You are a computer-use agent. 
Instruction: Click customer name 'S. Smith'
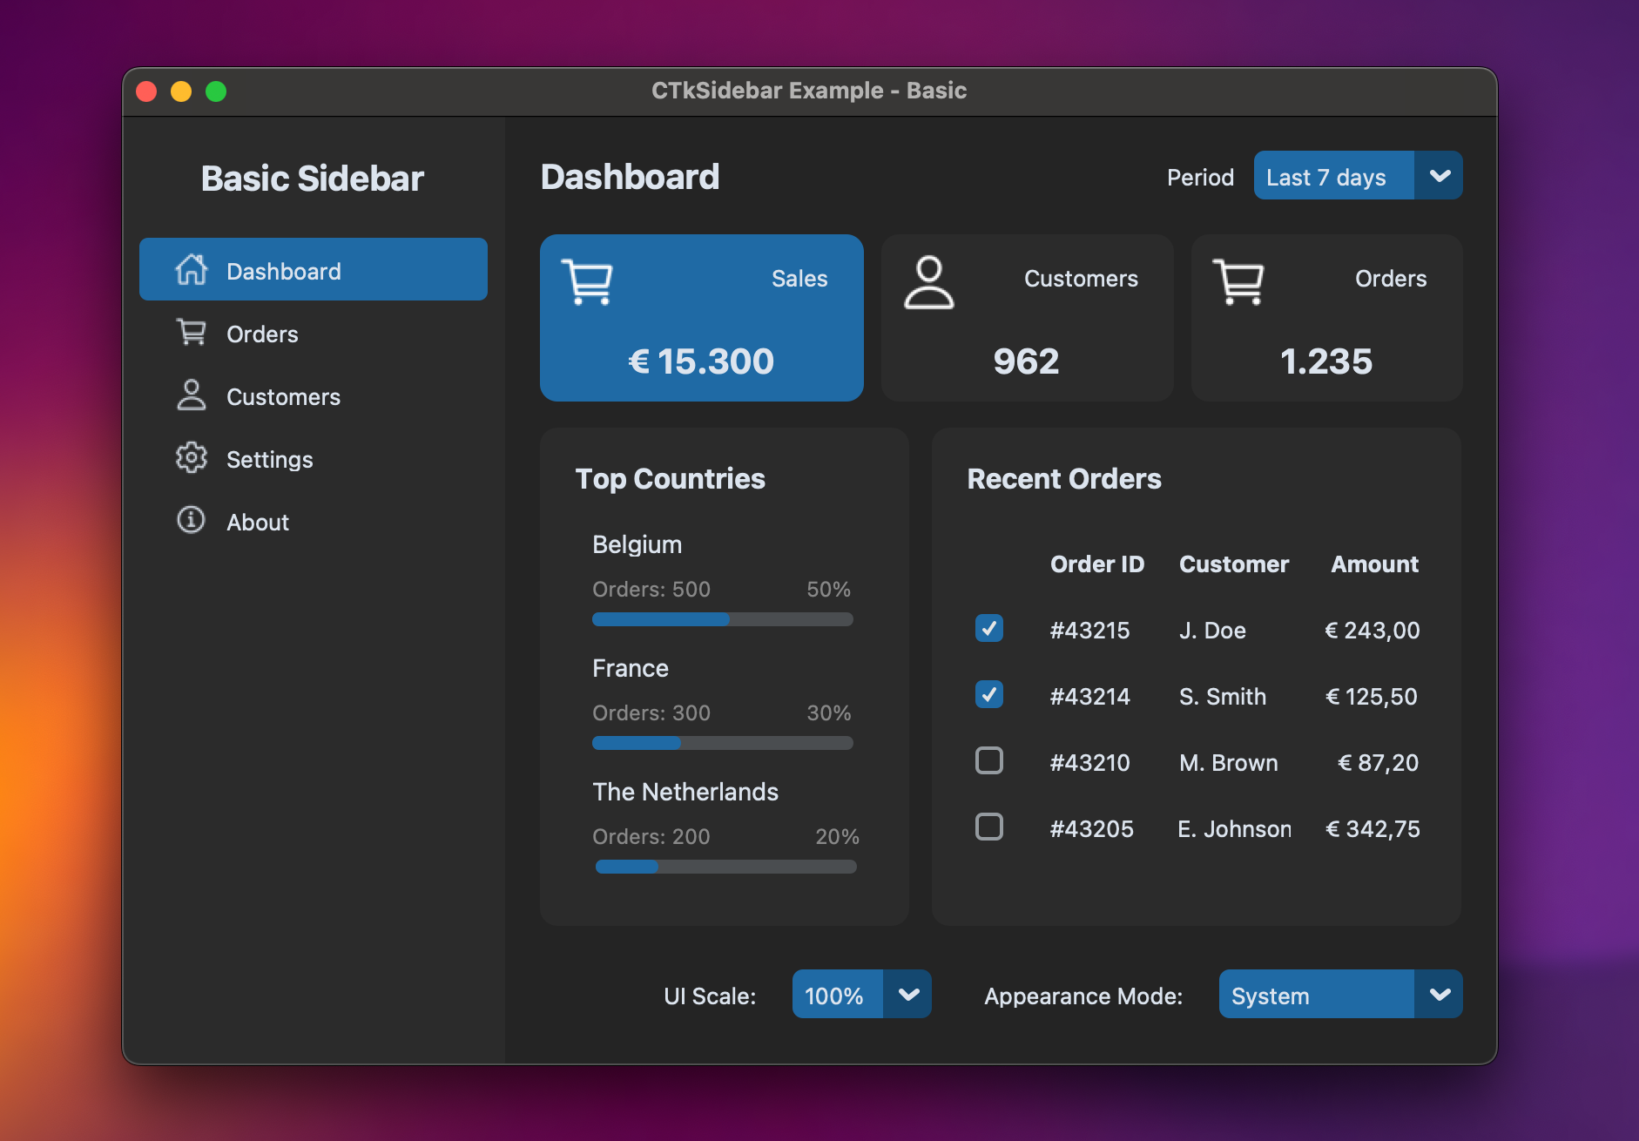pyautogui.click(x=1223, y=696)
